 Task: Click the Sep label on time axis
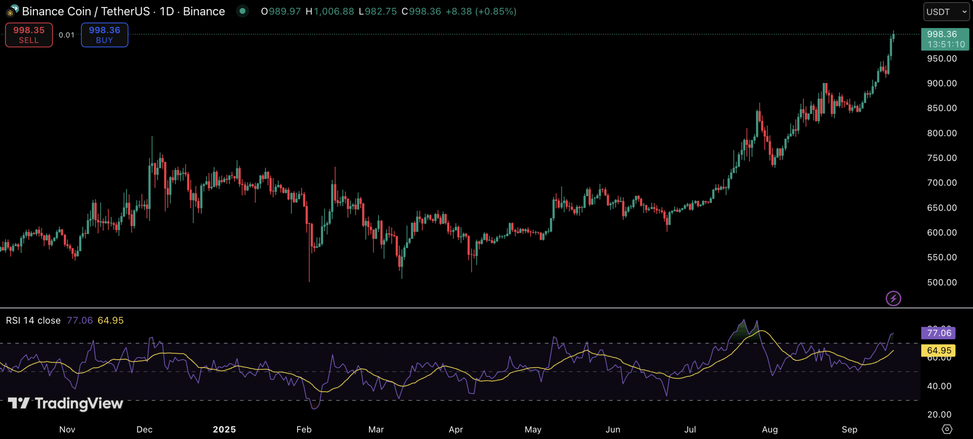[x=849, y=429]
